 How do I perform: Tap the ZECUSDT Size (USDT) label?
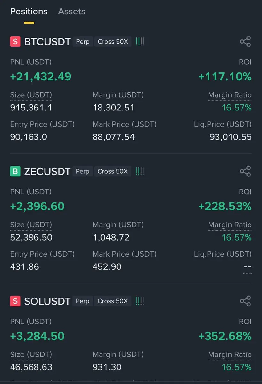[x=31, y=225]
